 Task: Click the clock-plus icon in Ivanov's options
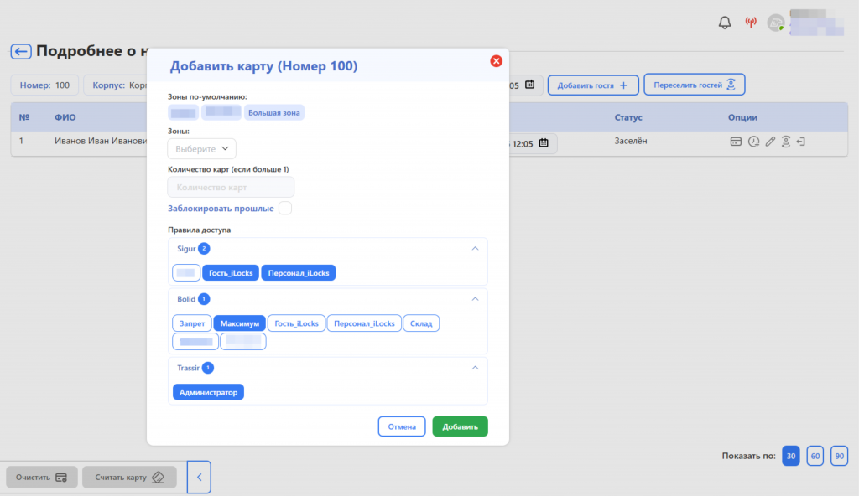pos(754,142)
